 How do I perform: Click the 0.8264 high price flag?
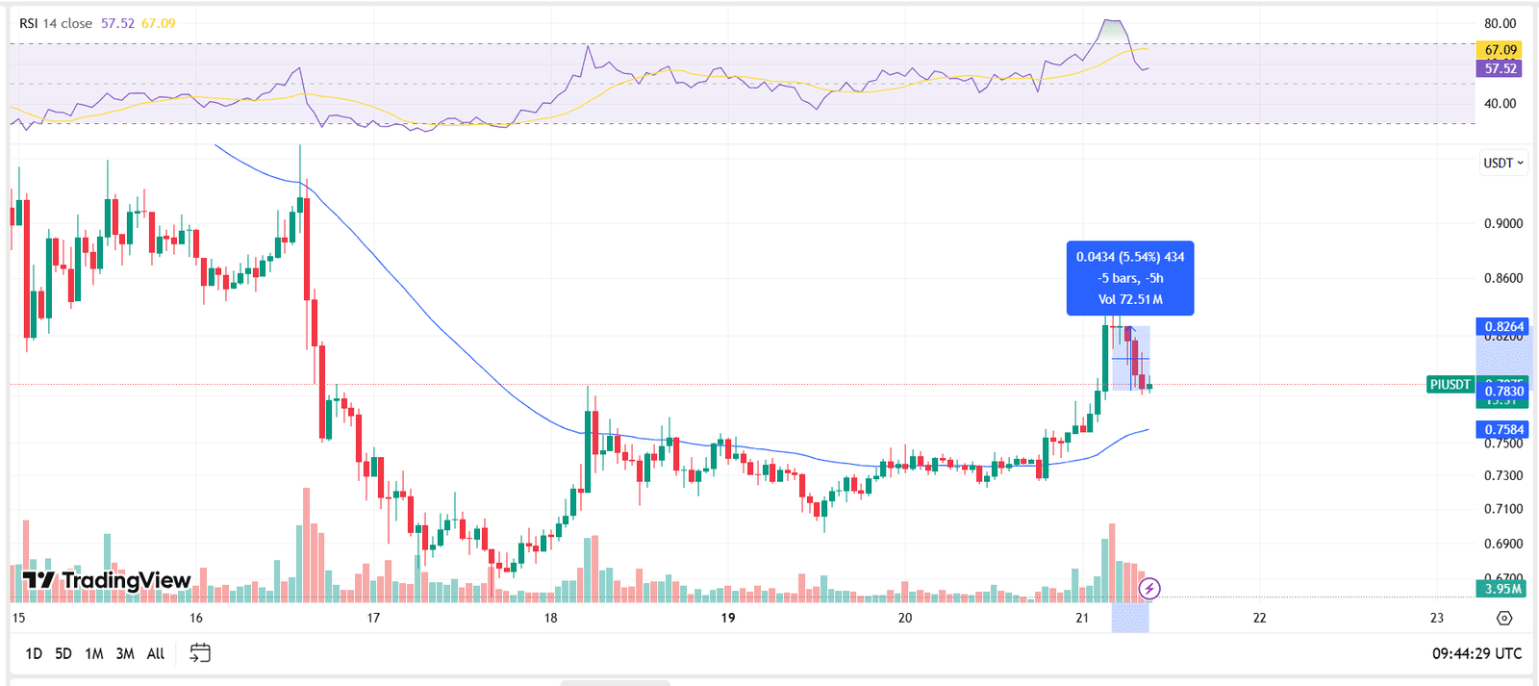1503,327
